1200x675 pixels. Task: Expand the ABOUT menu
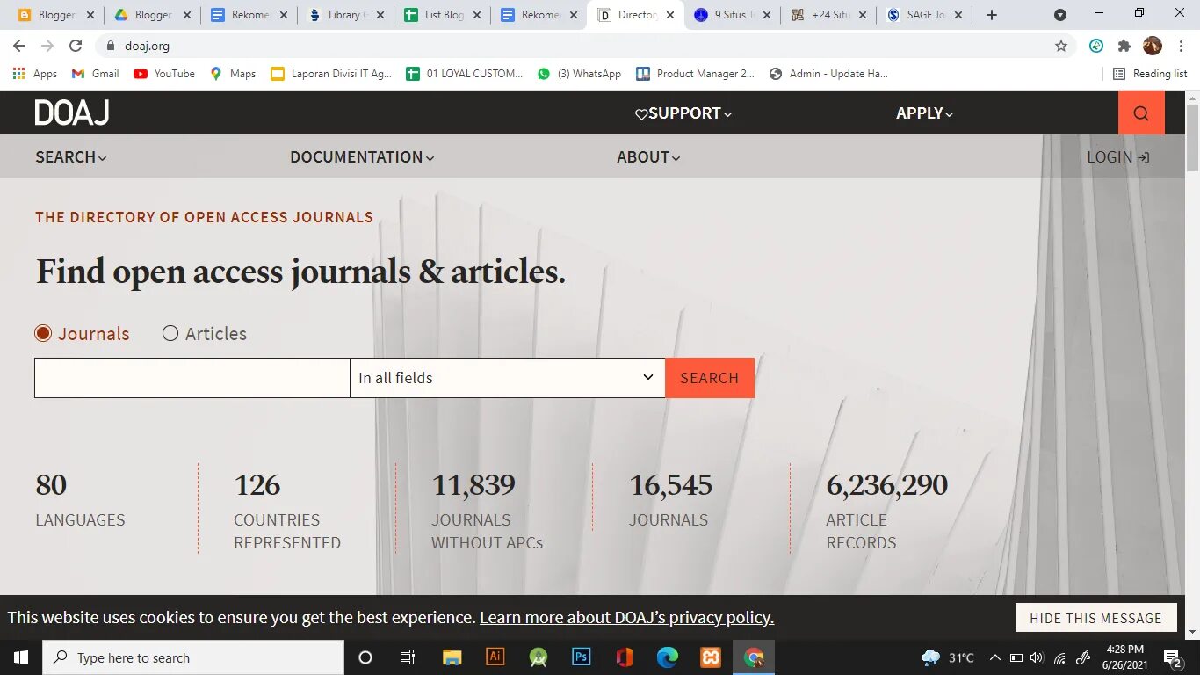coord(648,157)
